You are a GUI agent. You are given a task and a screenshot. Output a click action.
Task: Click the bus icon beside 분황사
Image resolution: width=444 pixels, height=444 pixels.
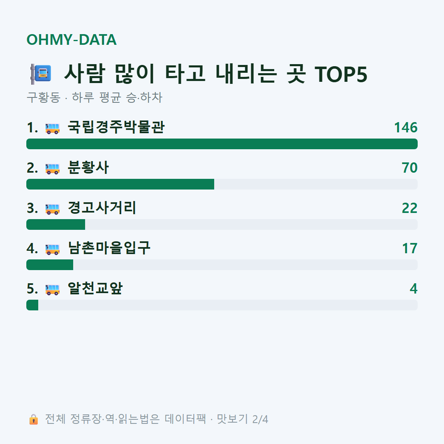[52, 169]
